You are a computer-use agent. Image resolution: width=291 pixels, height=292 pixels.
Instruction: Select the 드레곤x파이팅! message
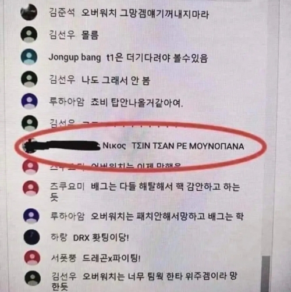pos(111,258)
